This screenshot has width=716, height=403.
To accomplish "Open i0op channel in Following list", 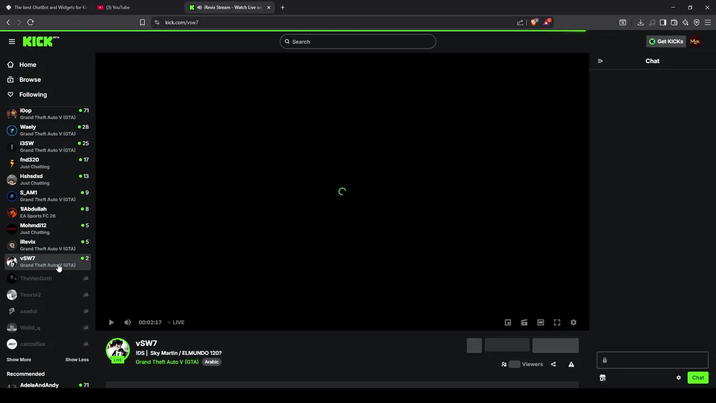I will 48,114.
